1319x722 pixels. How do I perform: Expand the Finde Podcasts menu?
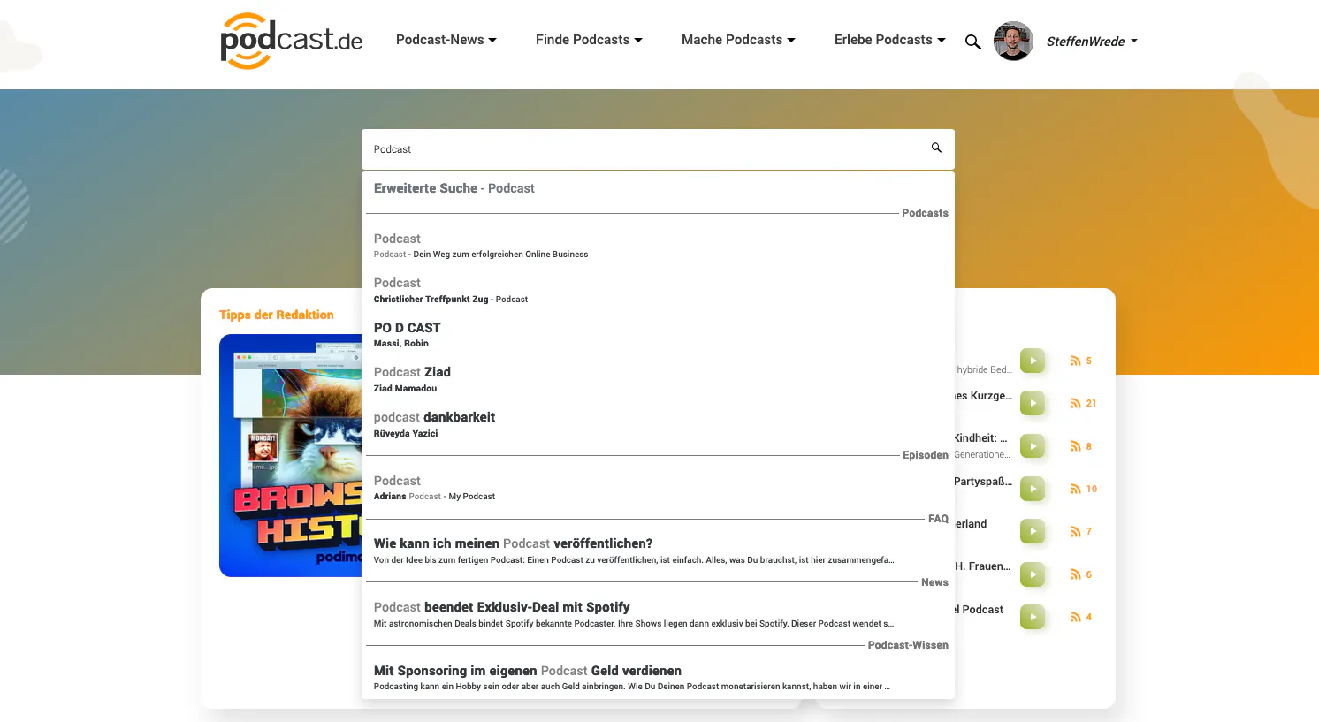pos(589,40)
